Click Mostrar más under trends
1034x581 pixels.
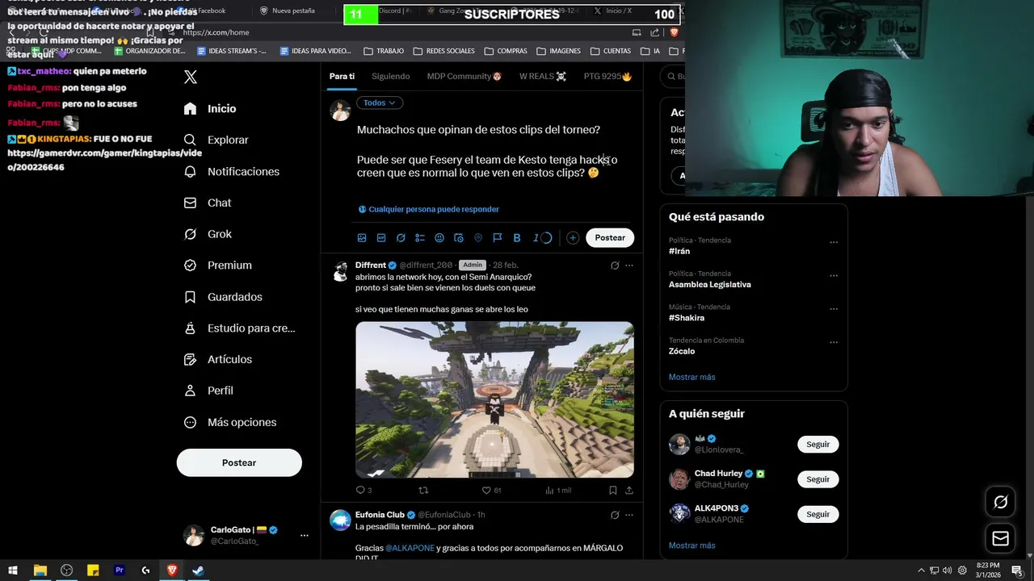click(691, 377)
